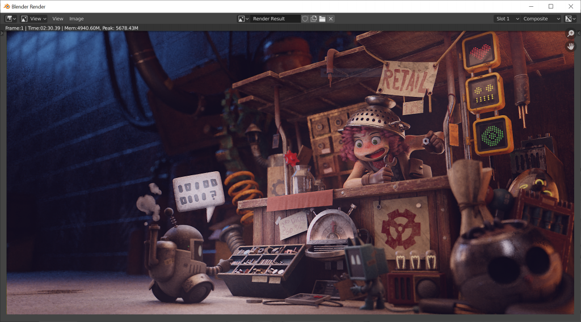
Task: Open the editor type selector dropdown
Action: (10, 19)
